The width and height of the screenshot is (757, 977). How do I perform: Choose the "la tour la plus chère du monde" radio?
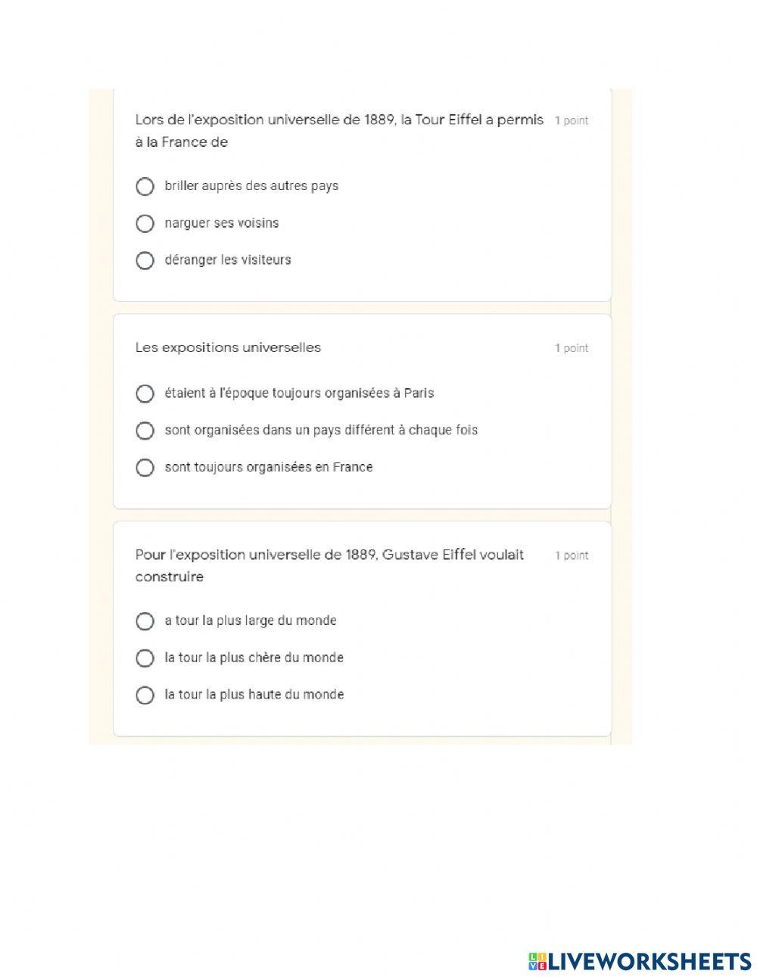145,658
